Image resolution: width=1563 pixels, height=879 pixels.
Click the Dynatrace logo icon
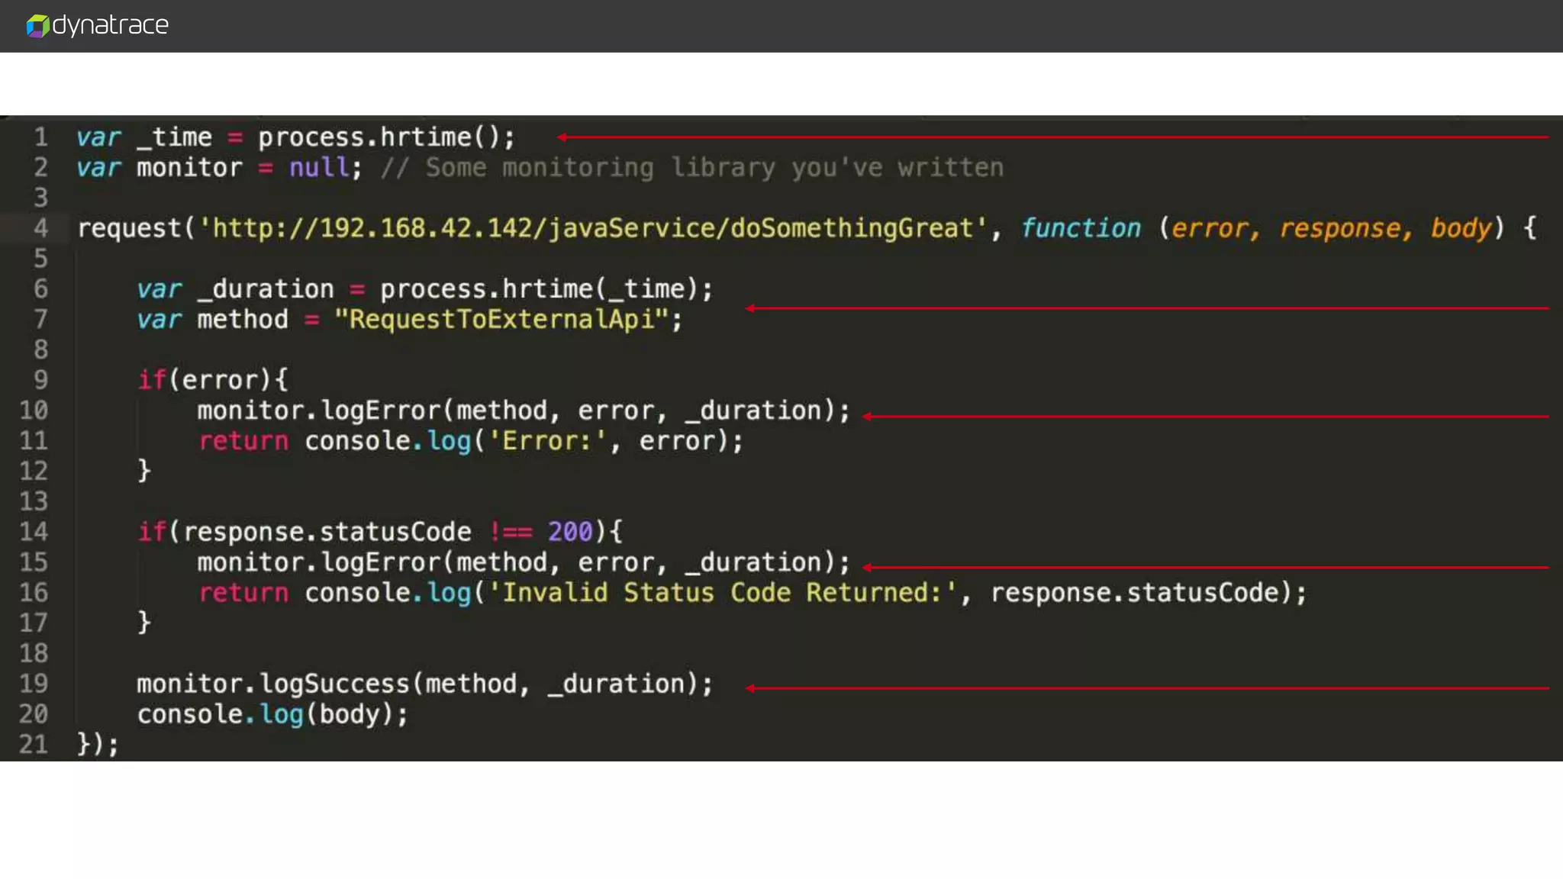(x=37, y=26)
